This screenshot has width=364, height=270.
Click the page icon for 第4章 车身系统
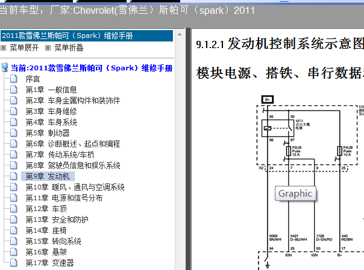coord(14,122)
